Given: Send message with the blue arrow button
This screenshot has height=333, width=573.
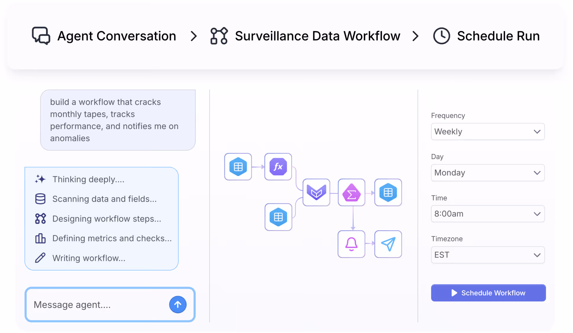Looking at the screenshot, I should tap(178, 305).
